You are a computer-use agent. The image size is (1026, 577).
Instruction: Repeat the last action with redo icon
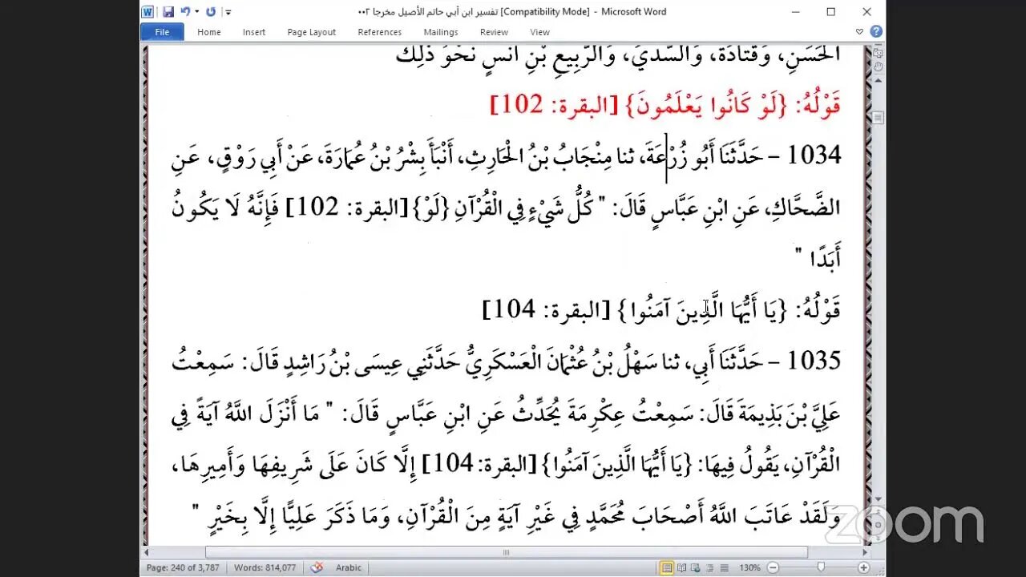tap(211, 12)
